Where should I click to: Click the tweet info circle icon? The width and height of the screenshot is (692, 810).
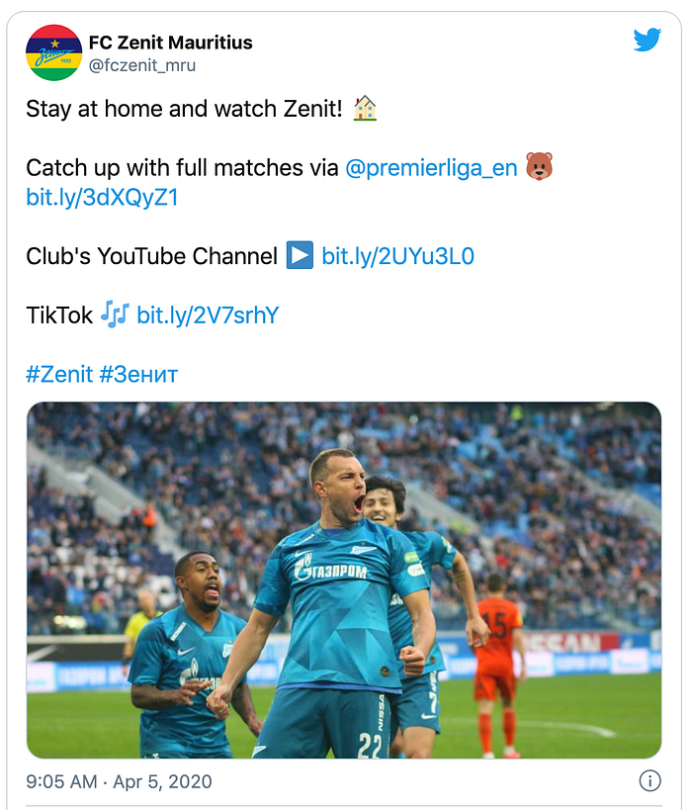(x=649, y=780)
